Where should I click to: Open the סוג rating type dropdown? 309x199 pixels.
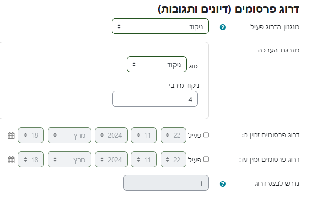[x=156, y=64]
